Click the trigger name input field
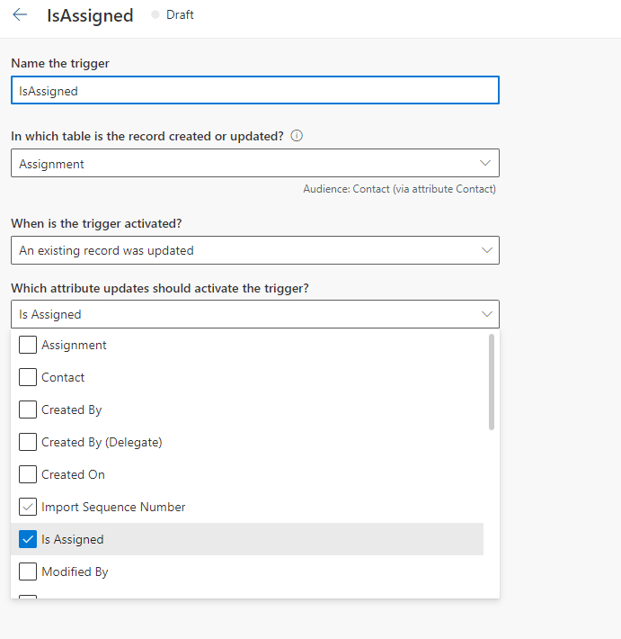Image resolution: width=621 pixels, height=639 pixels. click(254, 91)
